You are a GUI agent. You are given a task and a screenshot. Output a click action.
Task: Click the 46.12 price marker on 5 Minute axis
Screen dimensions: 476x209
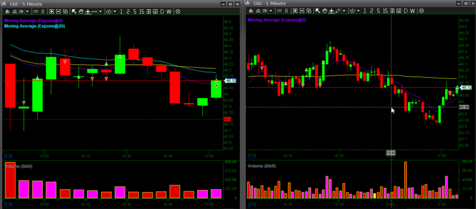(x=230, y=81)
